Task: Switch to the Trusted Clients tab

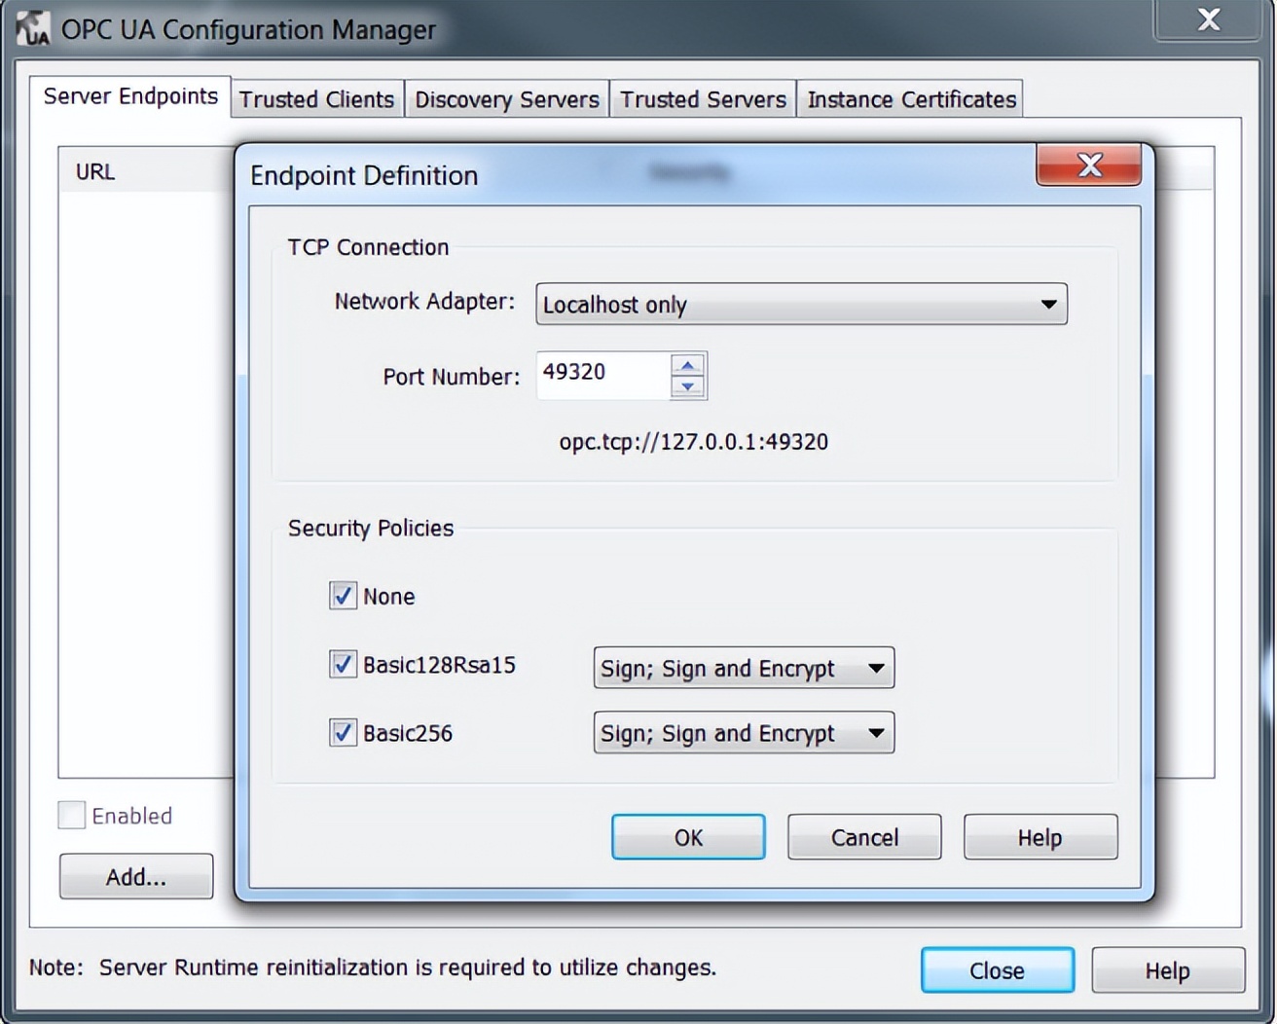Action: 316,98
